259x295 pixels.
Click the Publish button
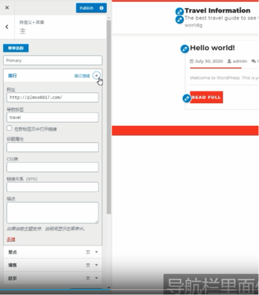tap(86, 8)
